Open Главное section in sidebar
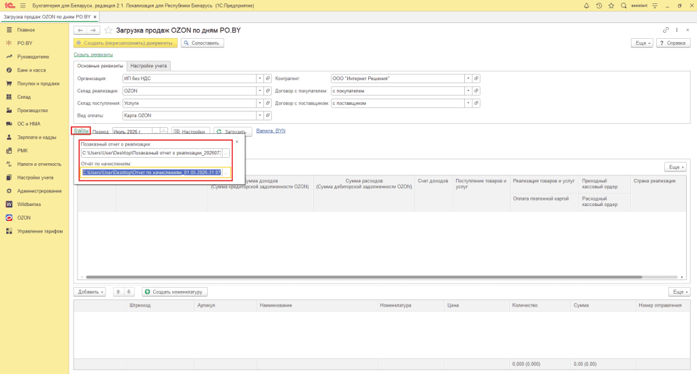 point(26,30)
